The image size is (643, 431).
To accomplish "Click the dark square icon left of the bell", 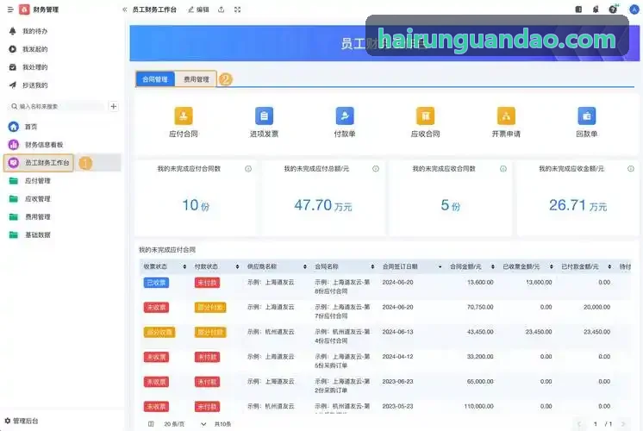I will pyautogui.click(x=578, y=9).
